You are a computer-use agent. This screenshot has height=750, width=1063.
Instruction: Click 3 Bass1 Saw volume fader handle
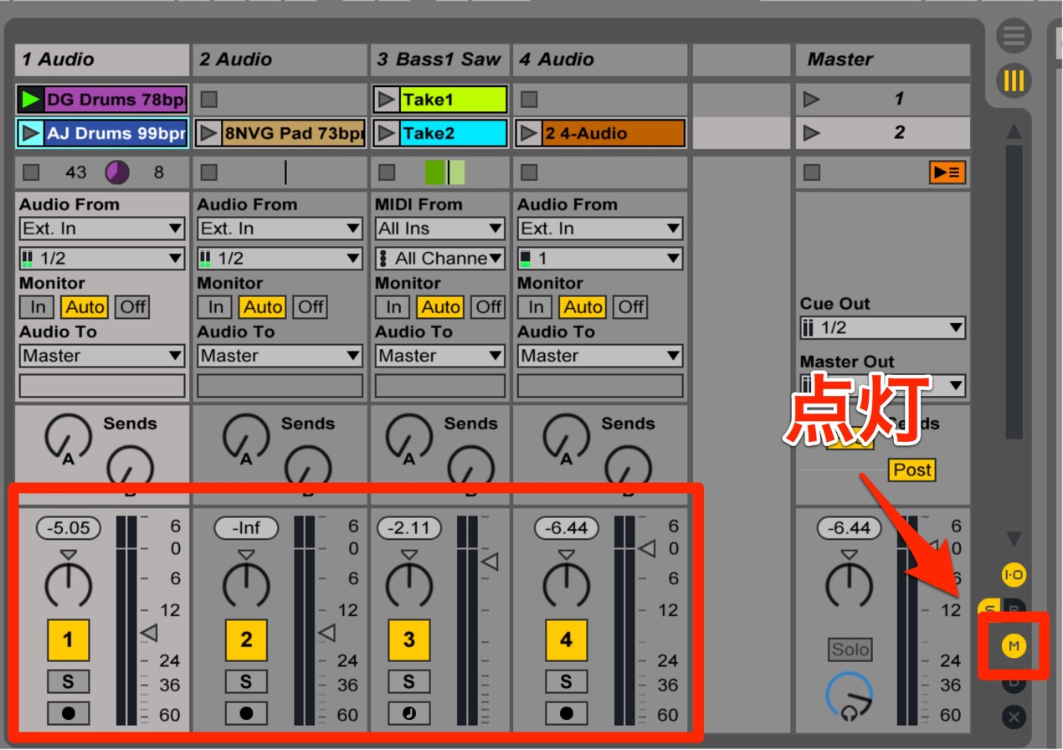[x=490, y=562]
